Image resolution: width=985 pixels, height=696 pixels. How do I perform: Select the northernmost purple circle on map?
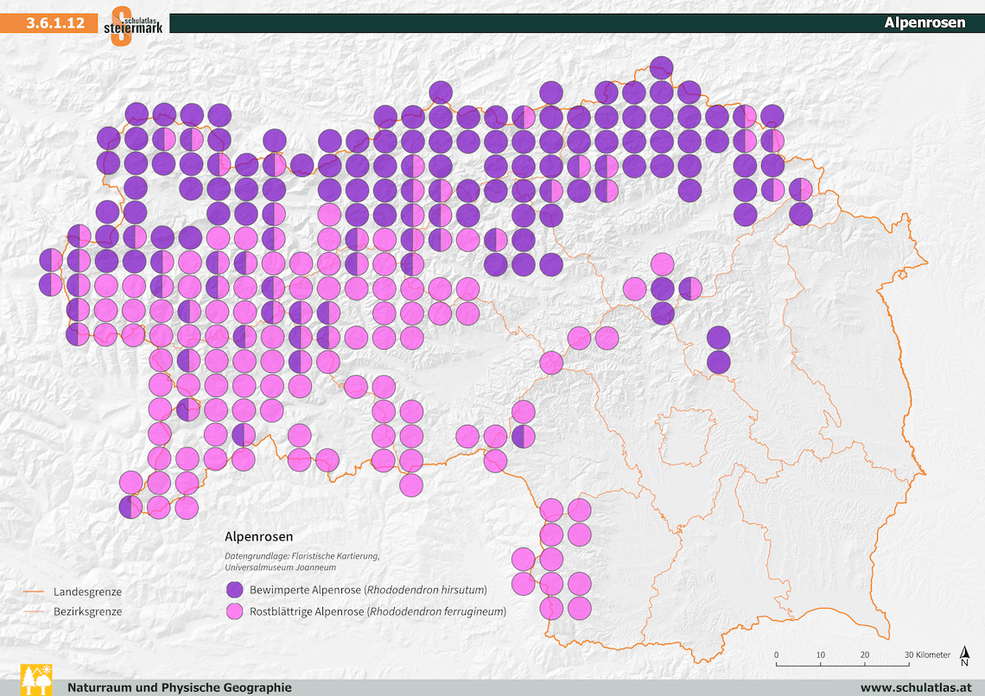pos(661,67)
